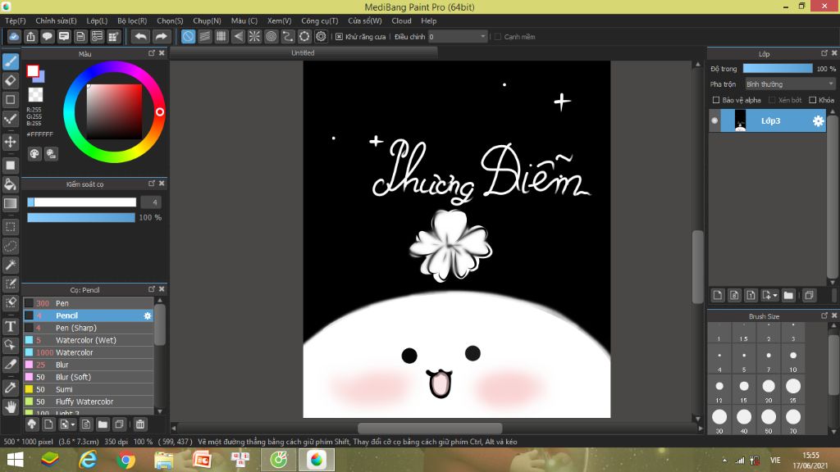Open the Cloud menu
840x472 pixels.
401,20
